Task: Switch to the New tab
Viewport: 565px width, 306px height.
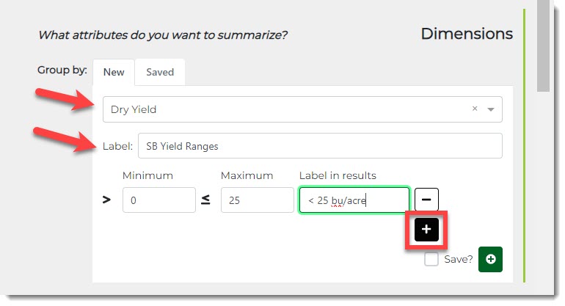Action: coord(114,72)
